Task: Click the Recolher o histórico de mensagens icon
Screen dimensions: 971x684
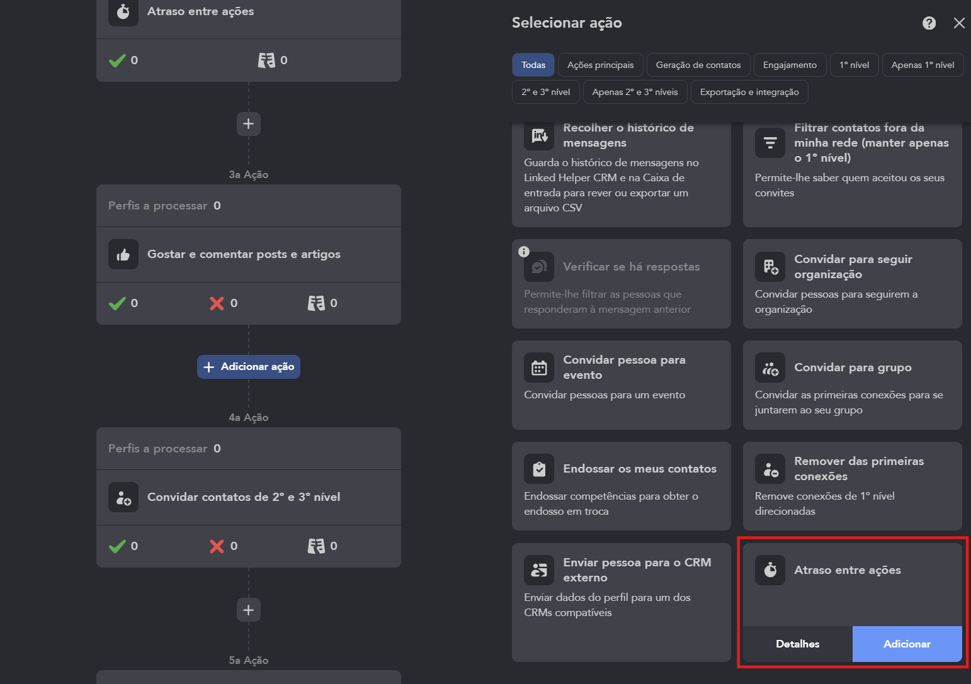Action: coord(539,135)
